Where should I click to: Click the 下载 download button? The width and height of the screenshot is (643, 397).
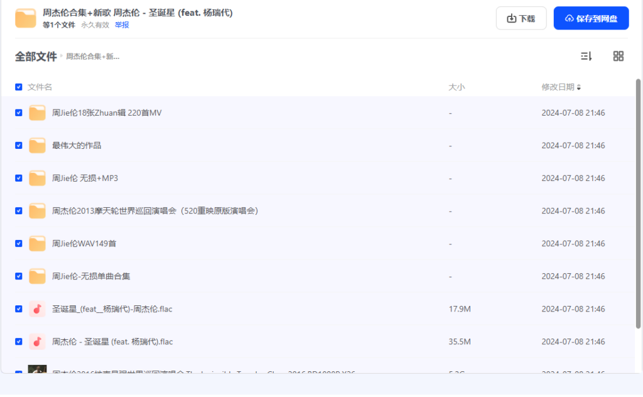521,18
